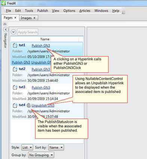Select the txt4 item name

[x=22, y=105]
